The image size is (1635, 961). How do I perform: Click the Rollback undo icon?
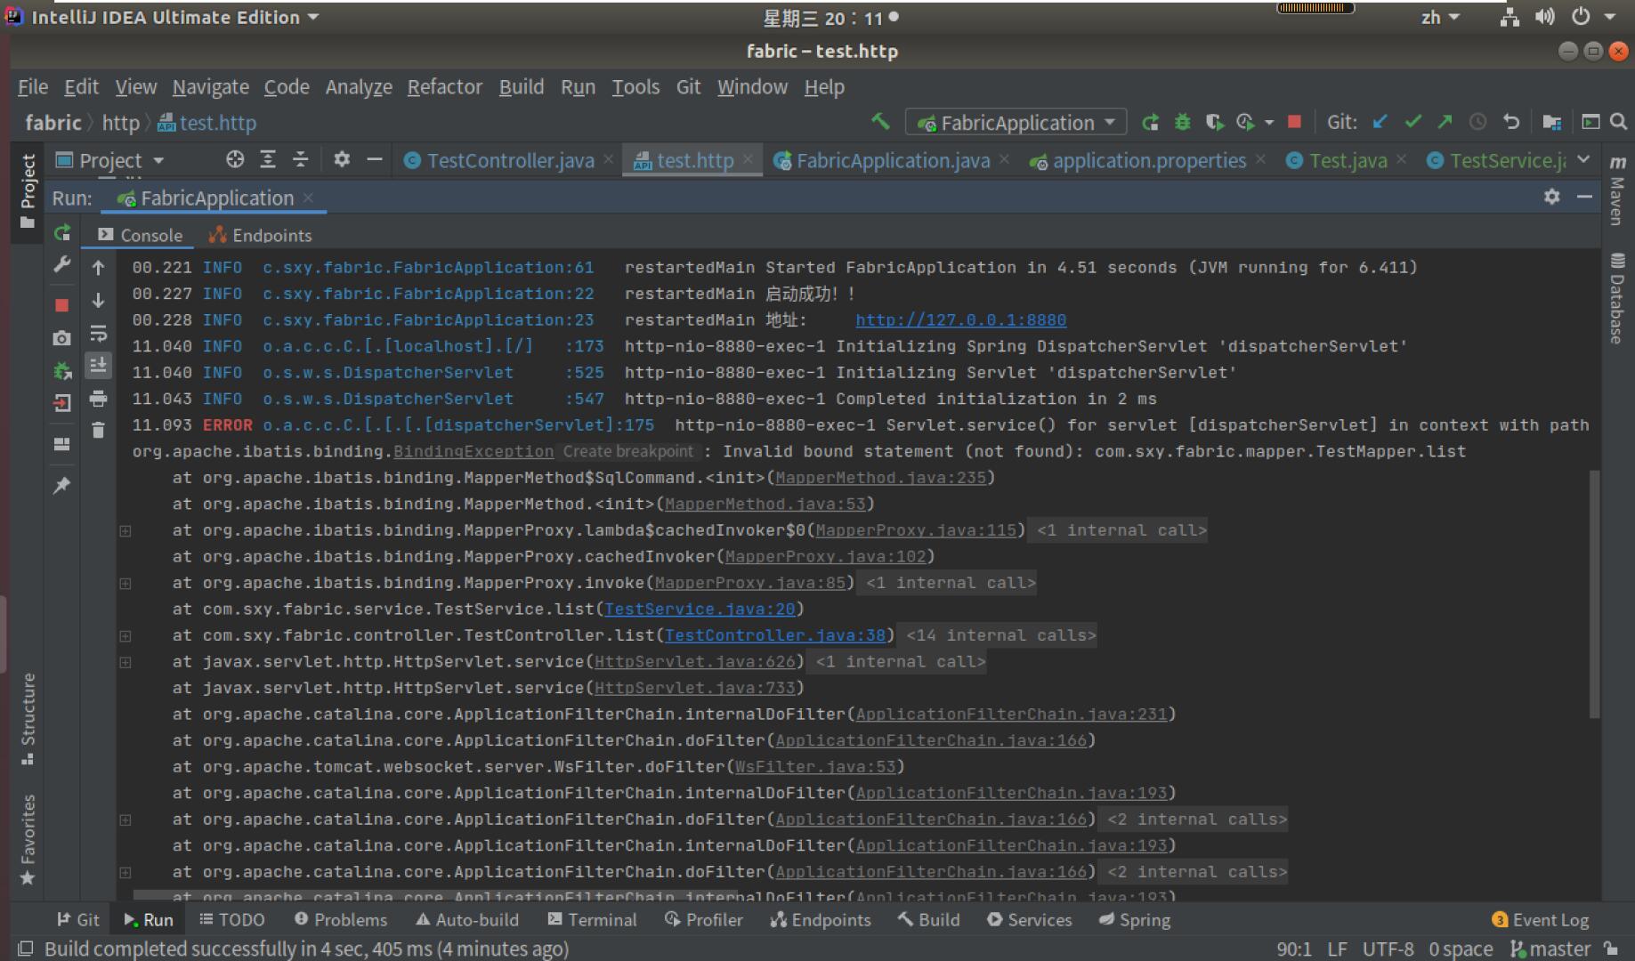[1510, 122]
